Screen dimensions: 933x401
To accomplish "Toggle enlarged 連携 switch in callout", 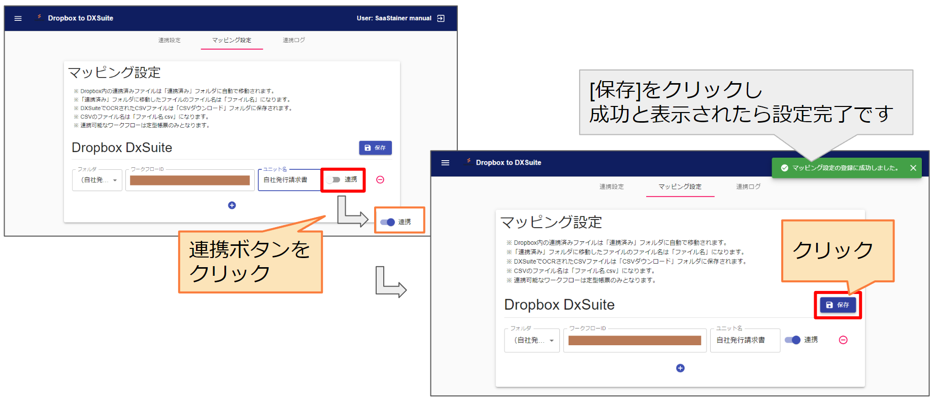I will pyautogui.click(x=388, y=222).
